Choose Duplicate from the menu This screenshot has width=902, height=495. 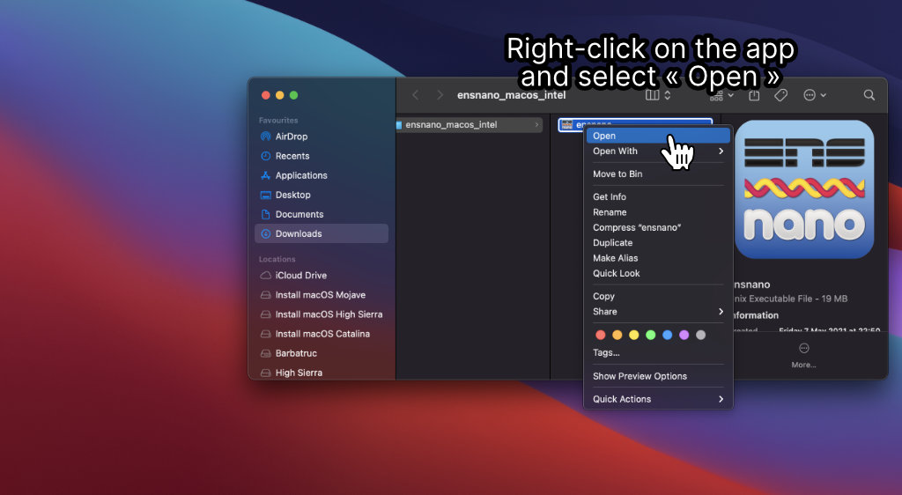[x=657, y=242]
